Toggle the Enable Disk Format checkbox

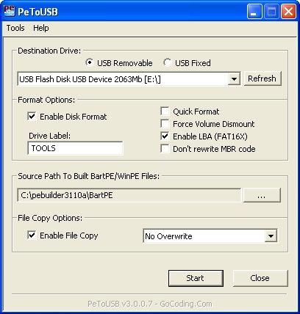tap(32, 117)
